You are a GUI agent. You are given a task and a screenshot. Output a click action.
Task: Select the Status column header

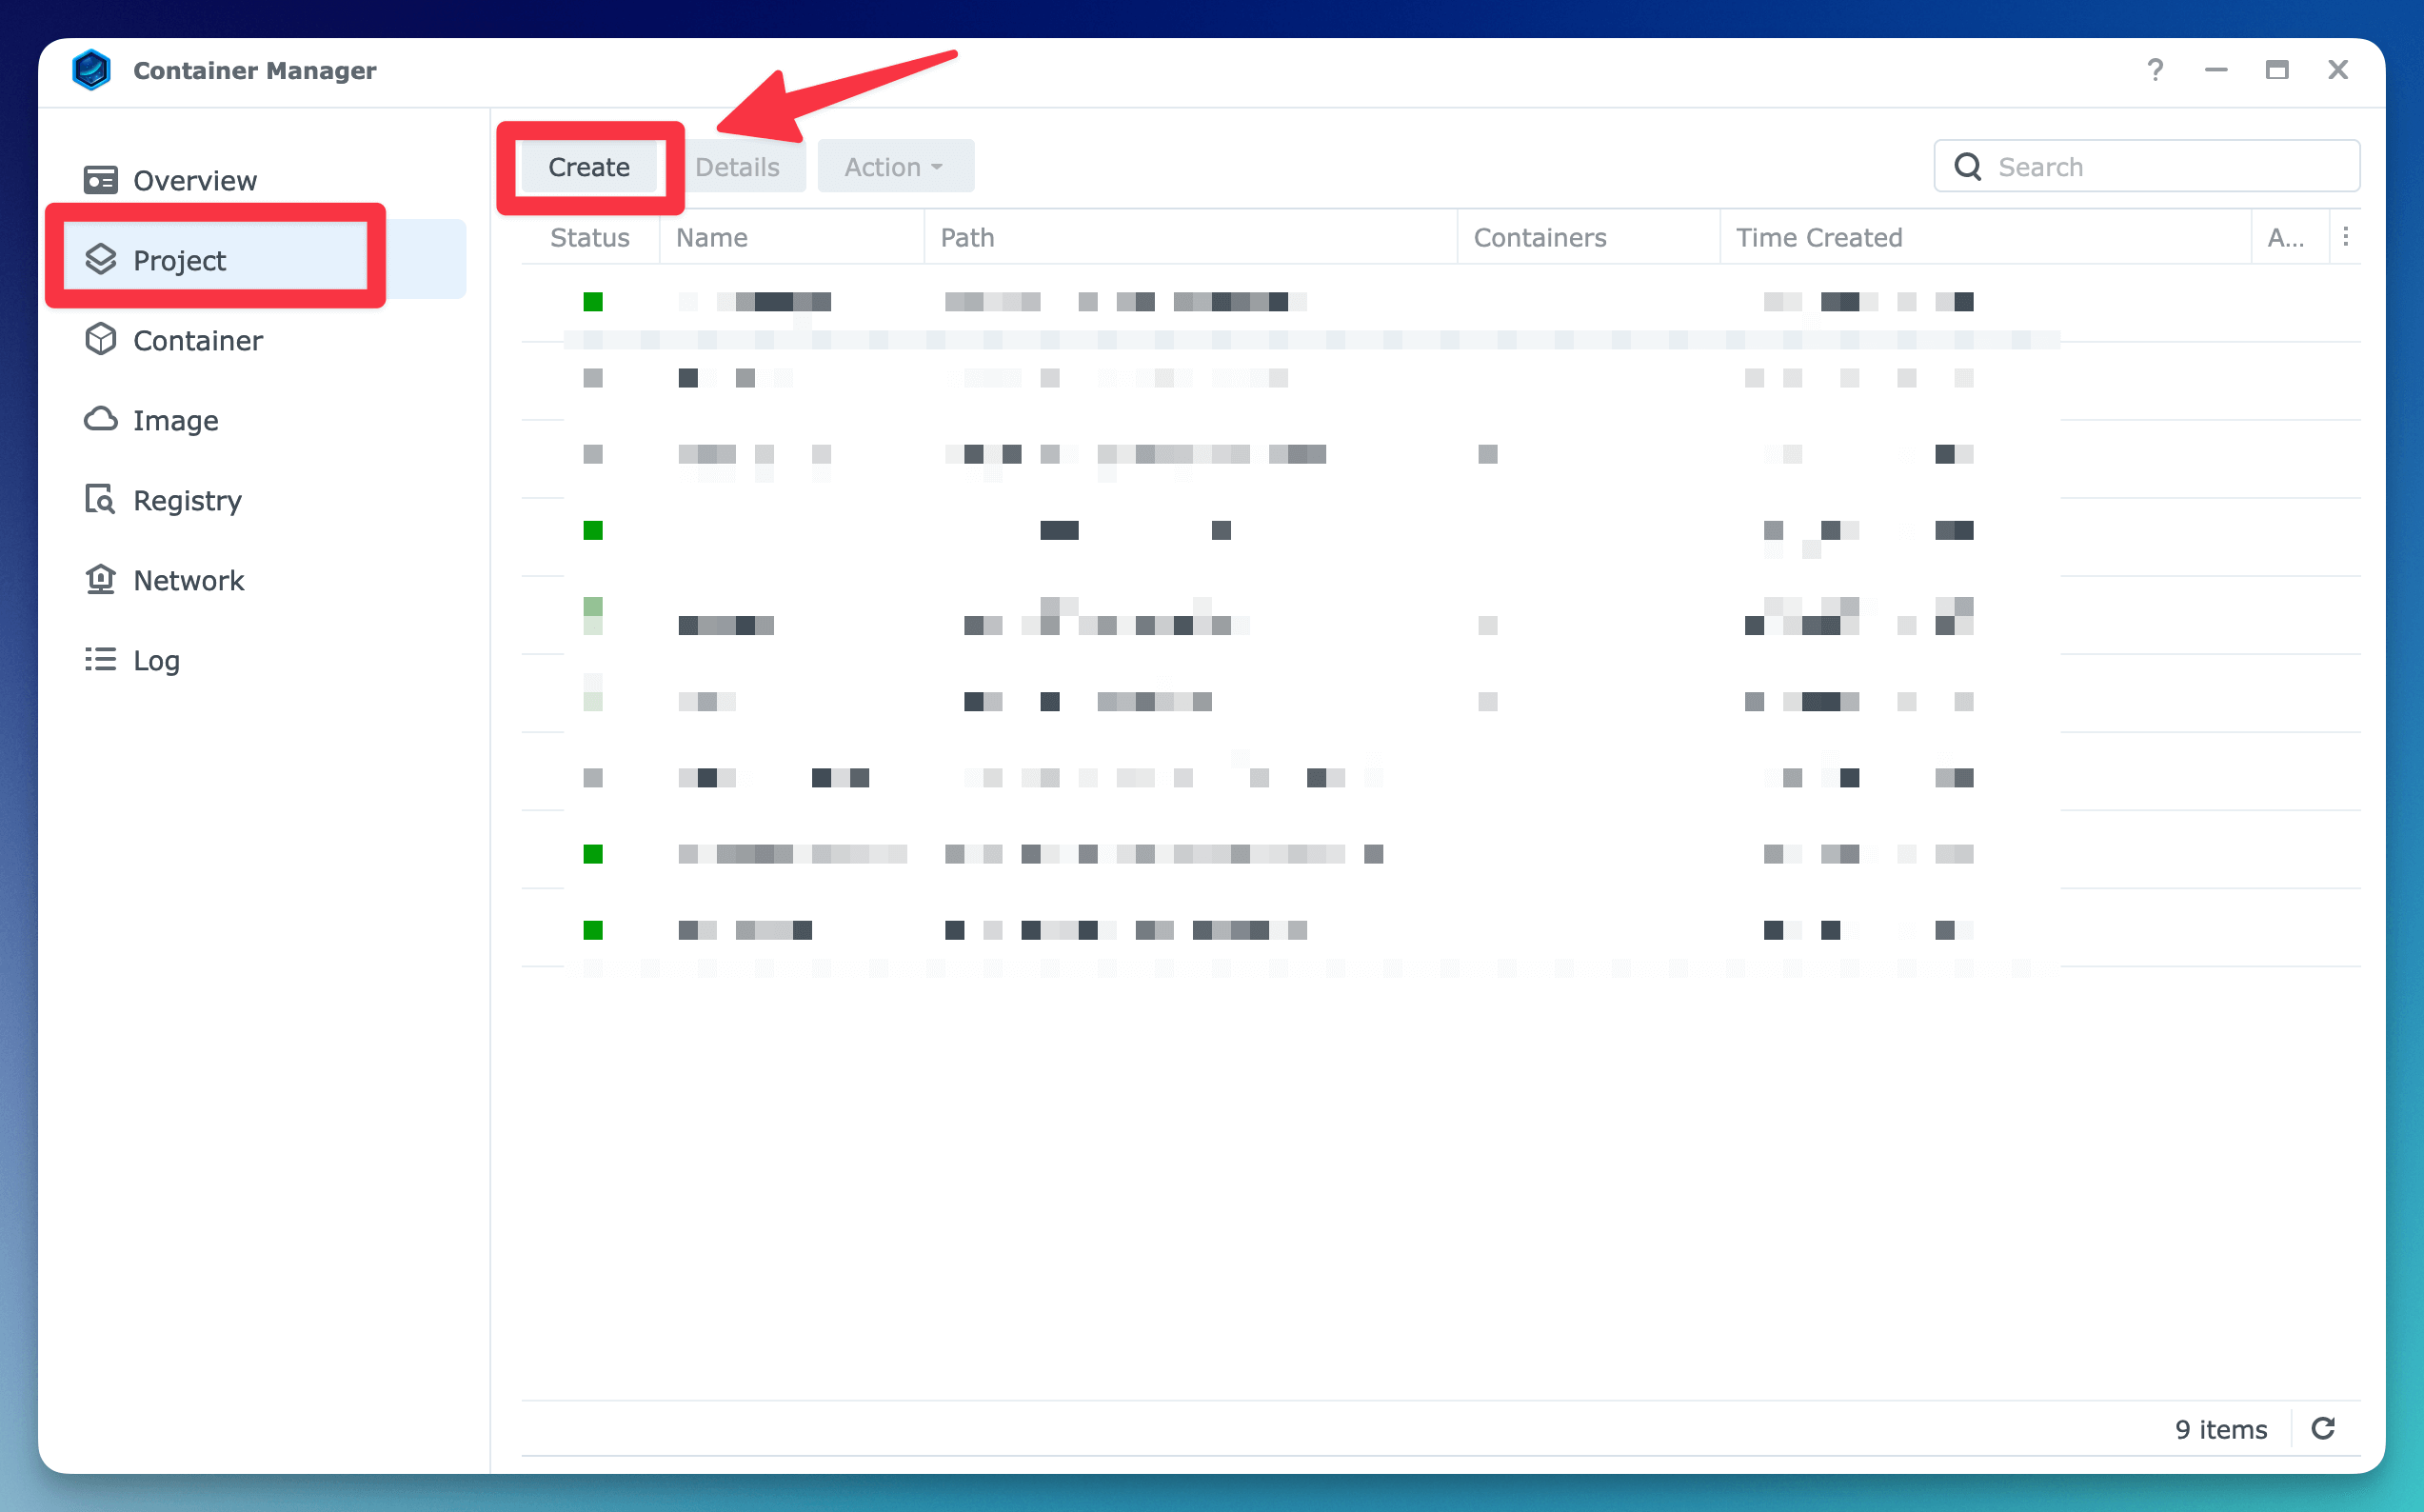[x=590, y=237]
